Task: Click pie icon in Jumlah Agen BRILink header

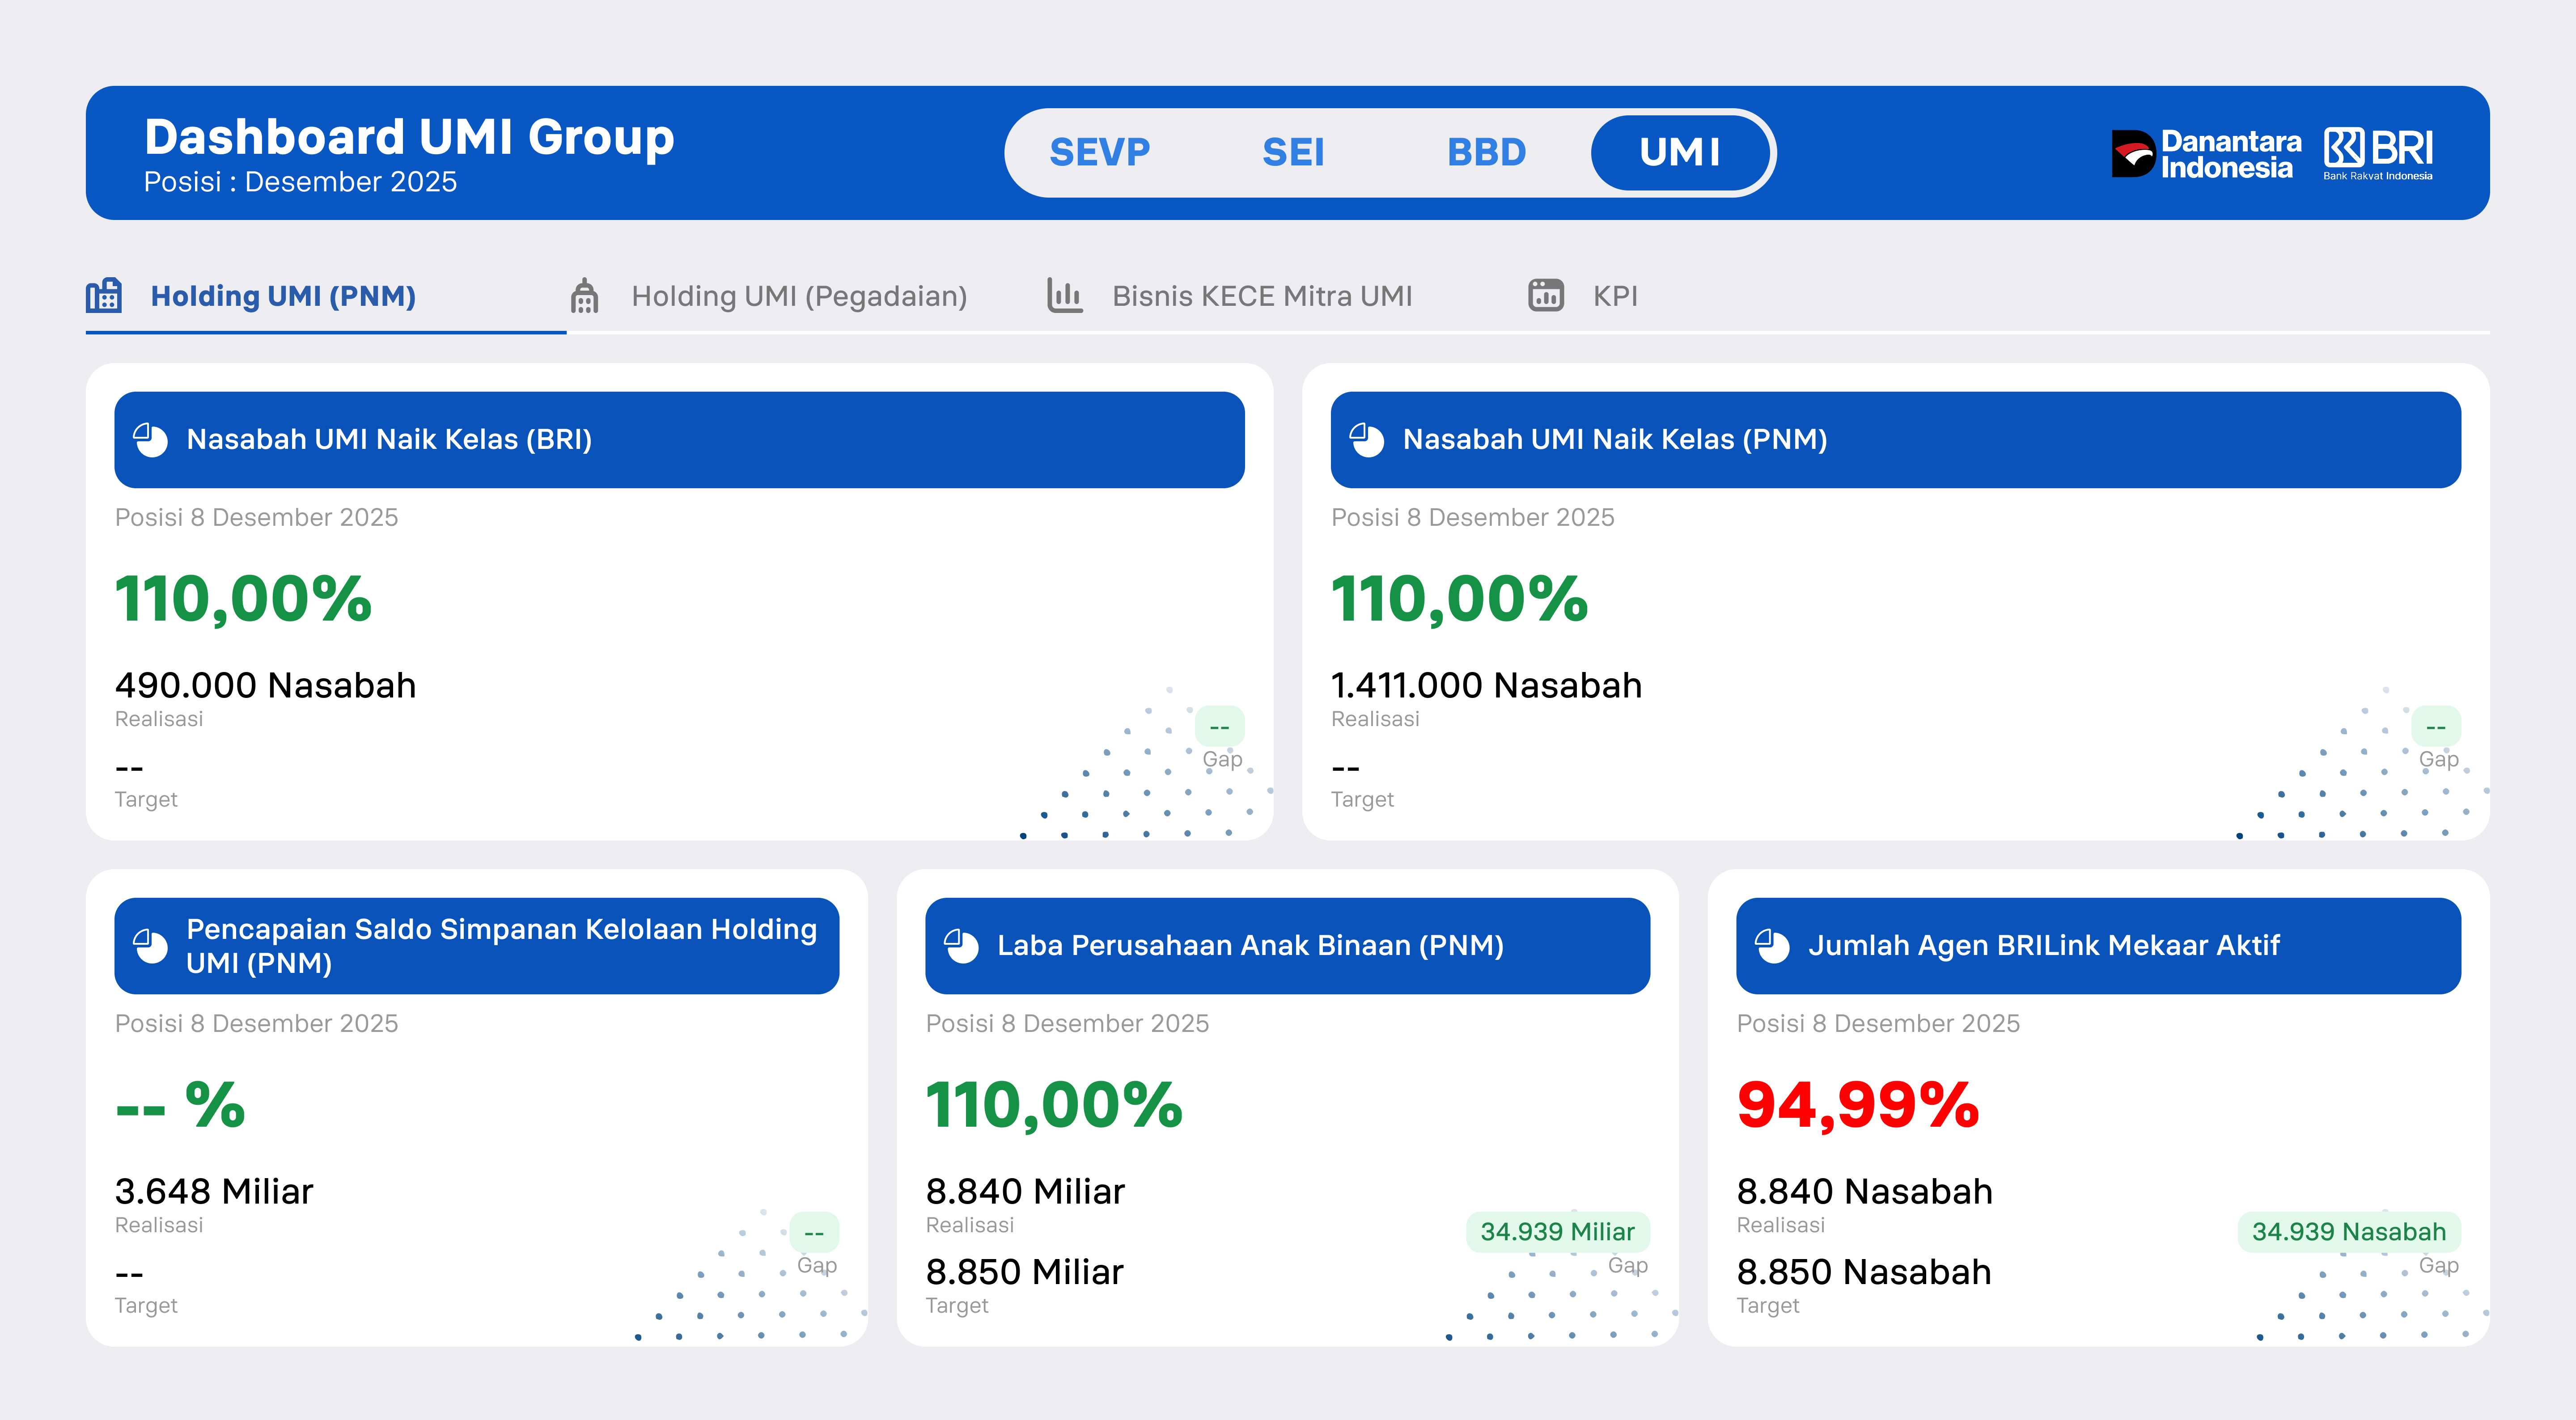Action: pos(1773,946)
